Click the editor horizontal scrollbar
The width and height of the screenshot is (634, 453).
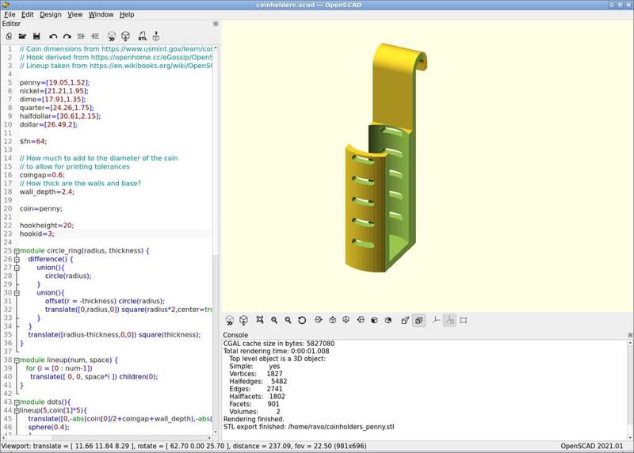click(29, 438)
